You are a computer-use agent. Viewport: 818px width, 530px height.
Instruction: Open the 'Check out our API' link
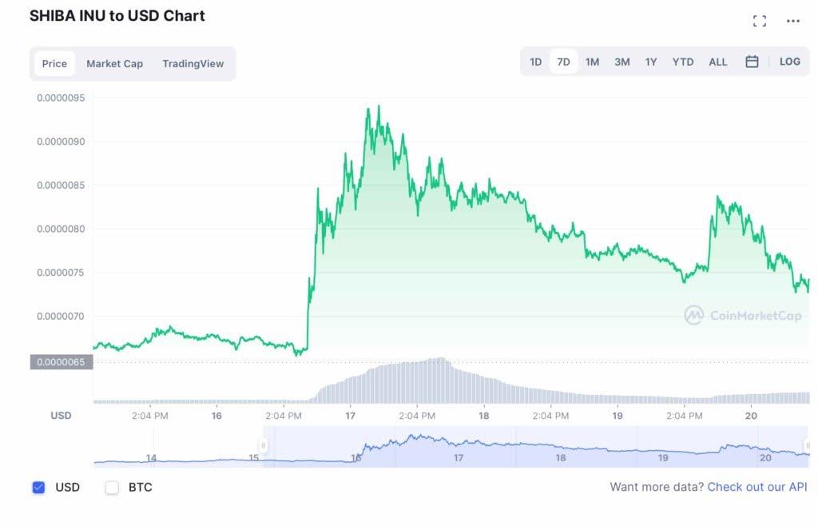[x=757, y=487]
